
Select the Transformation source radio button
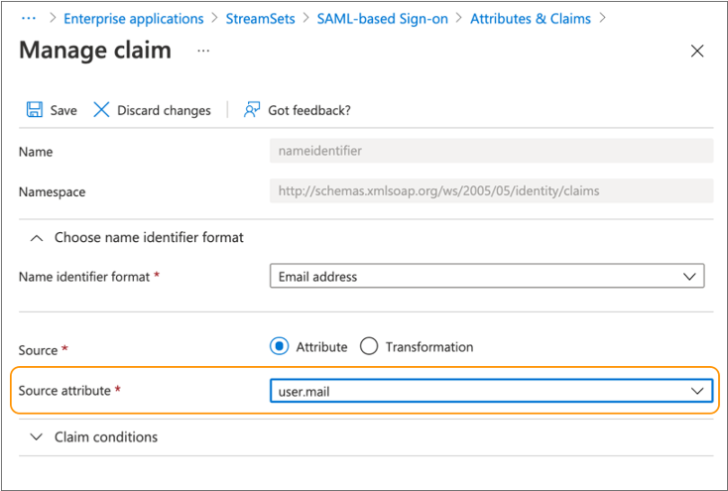[369, 346]
